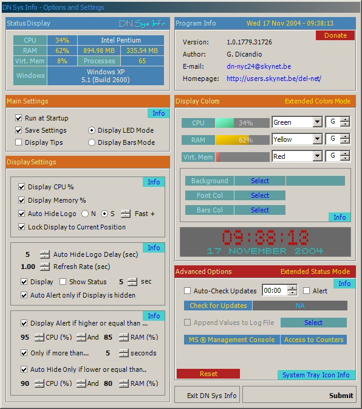
Task: Adjust the Show Status seconds spinner
Action: [132, 282]
